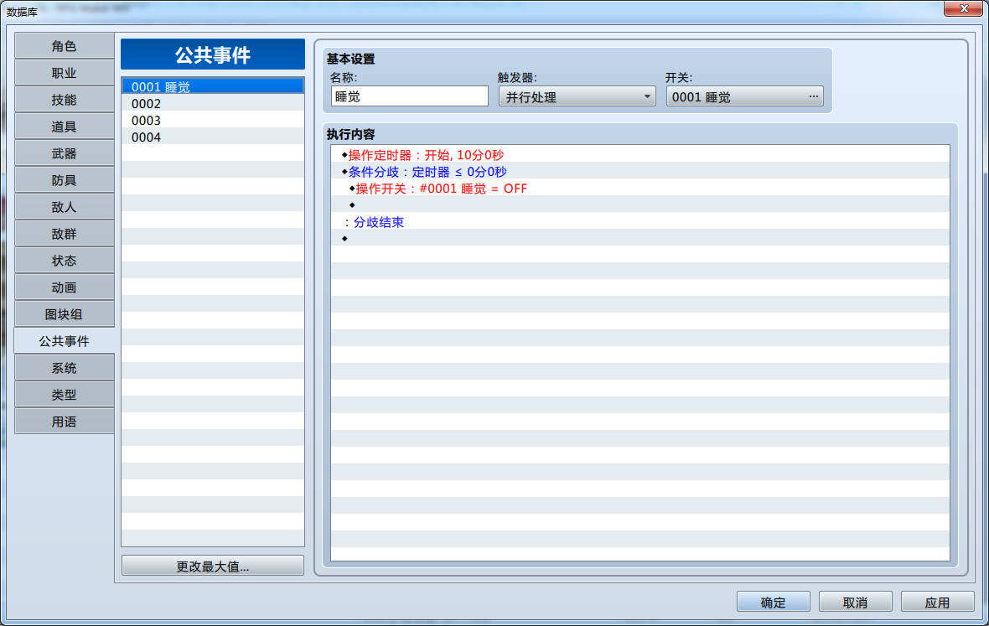Select the 操作开关 #0001 睡觉 = OFF line
989x626 pixels.
point(640,189)
